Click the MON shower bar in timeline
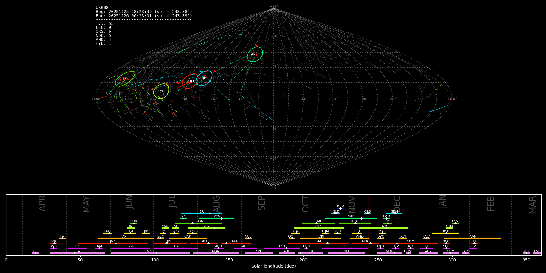The height and width of the screenshot is (273, 546). point(389,253)
